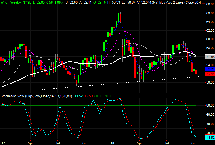Click the cyan 11.52 stochastic value tag
This screenshot has height=145, width=215.
click(210, 138)
